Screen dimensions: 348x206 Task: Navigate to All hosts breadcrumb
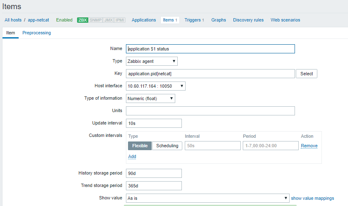tap(13, 20)
